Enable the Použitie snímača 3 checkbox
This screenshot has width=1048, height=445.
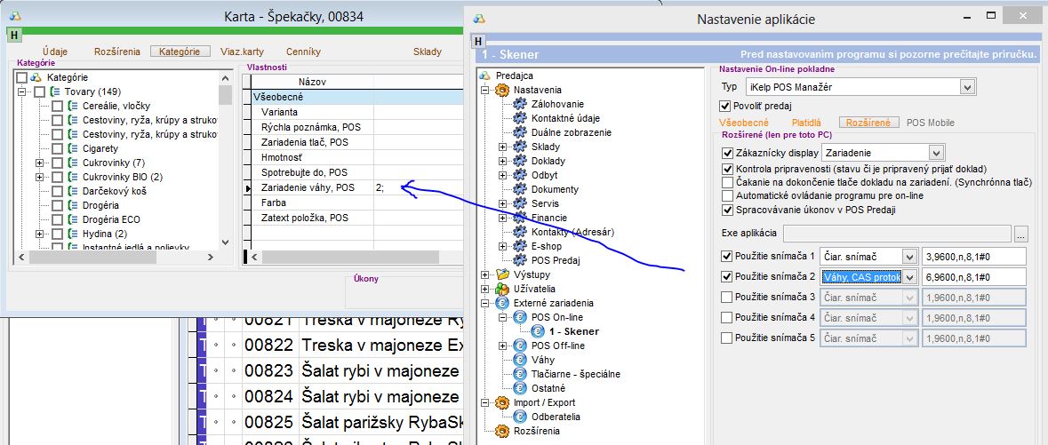[727, 297]
